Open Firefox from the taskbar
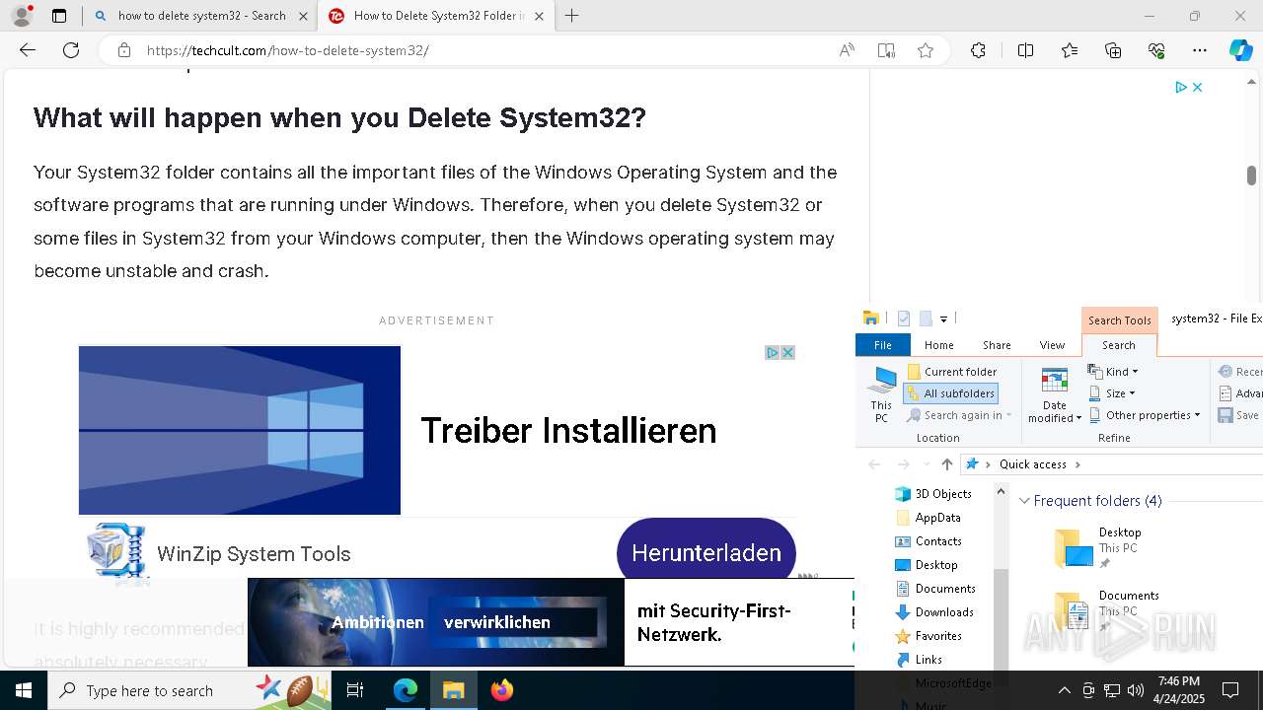1263x710 pixels. (502, 690)
